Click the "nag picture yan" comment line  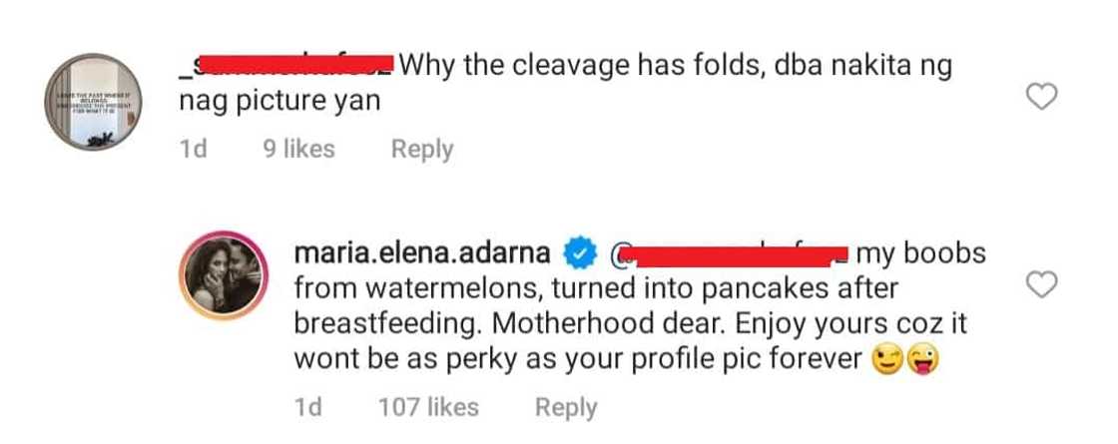tap(280, 102)
